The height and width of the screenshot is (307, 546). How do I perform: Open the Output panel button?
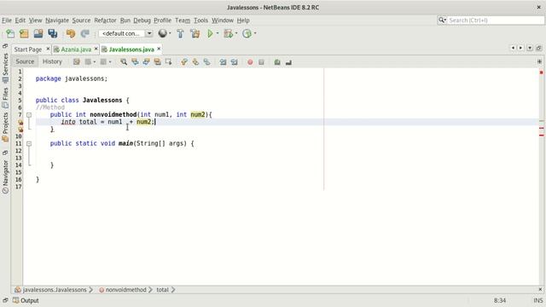pos(26,300)
